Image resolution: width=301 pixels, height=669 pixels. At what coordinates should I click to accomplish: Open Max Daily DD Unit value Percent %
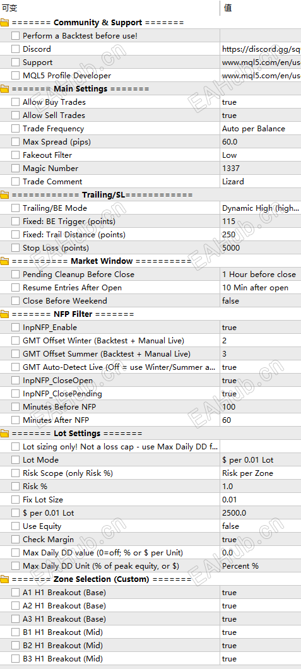coord(240,565)
